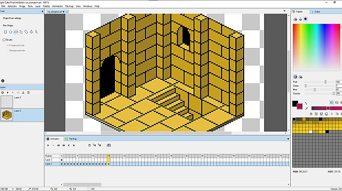342x191 pixels.
Task: Open the document list dropdown arrow above canvas
Action: [x=284, y=11]
